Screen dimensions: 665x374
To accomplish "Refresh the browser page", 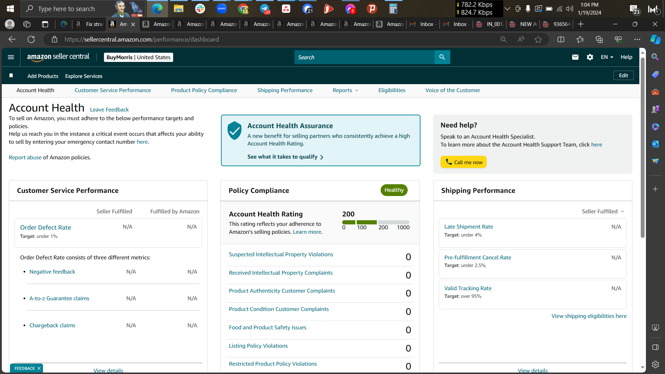I will (x=31, y=39).
